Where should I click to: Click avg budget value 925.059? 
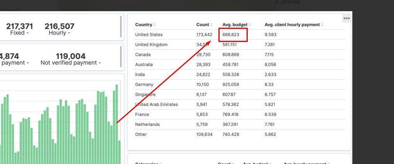[231, 85]
